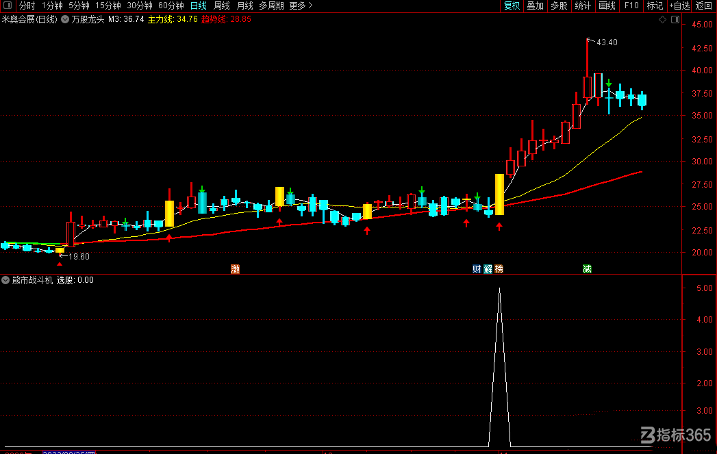
Task: Click the 米奥会展(日线) stock title
Action: click(29, 19)
